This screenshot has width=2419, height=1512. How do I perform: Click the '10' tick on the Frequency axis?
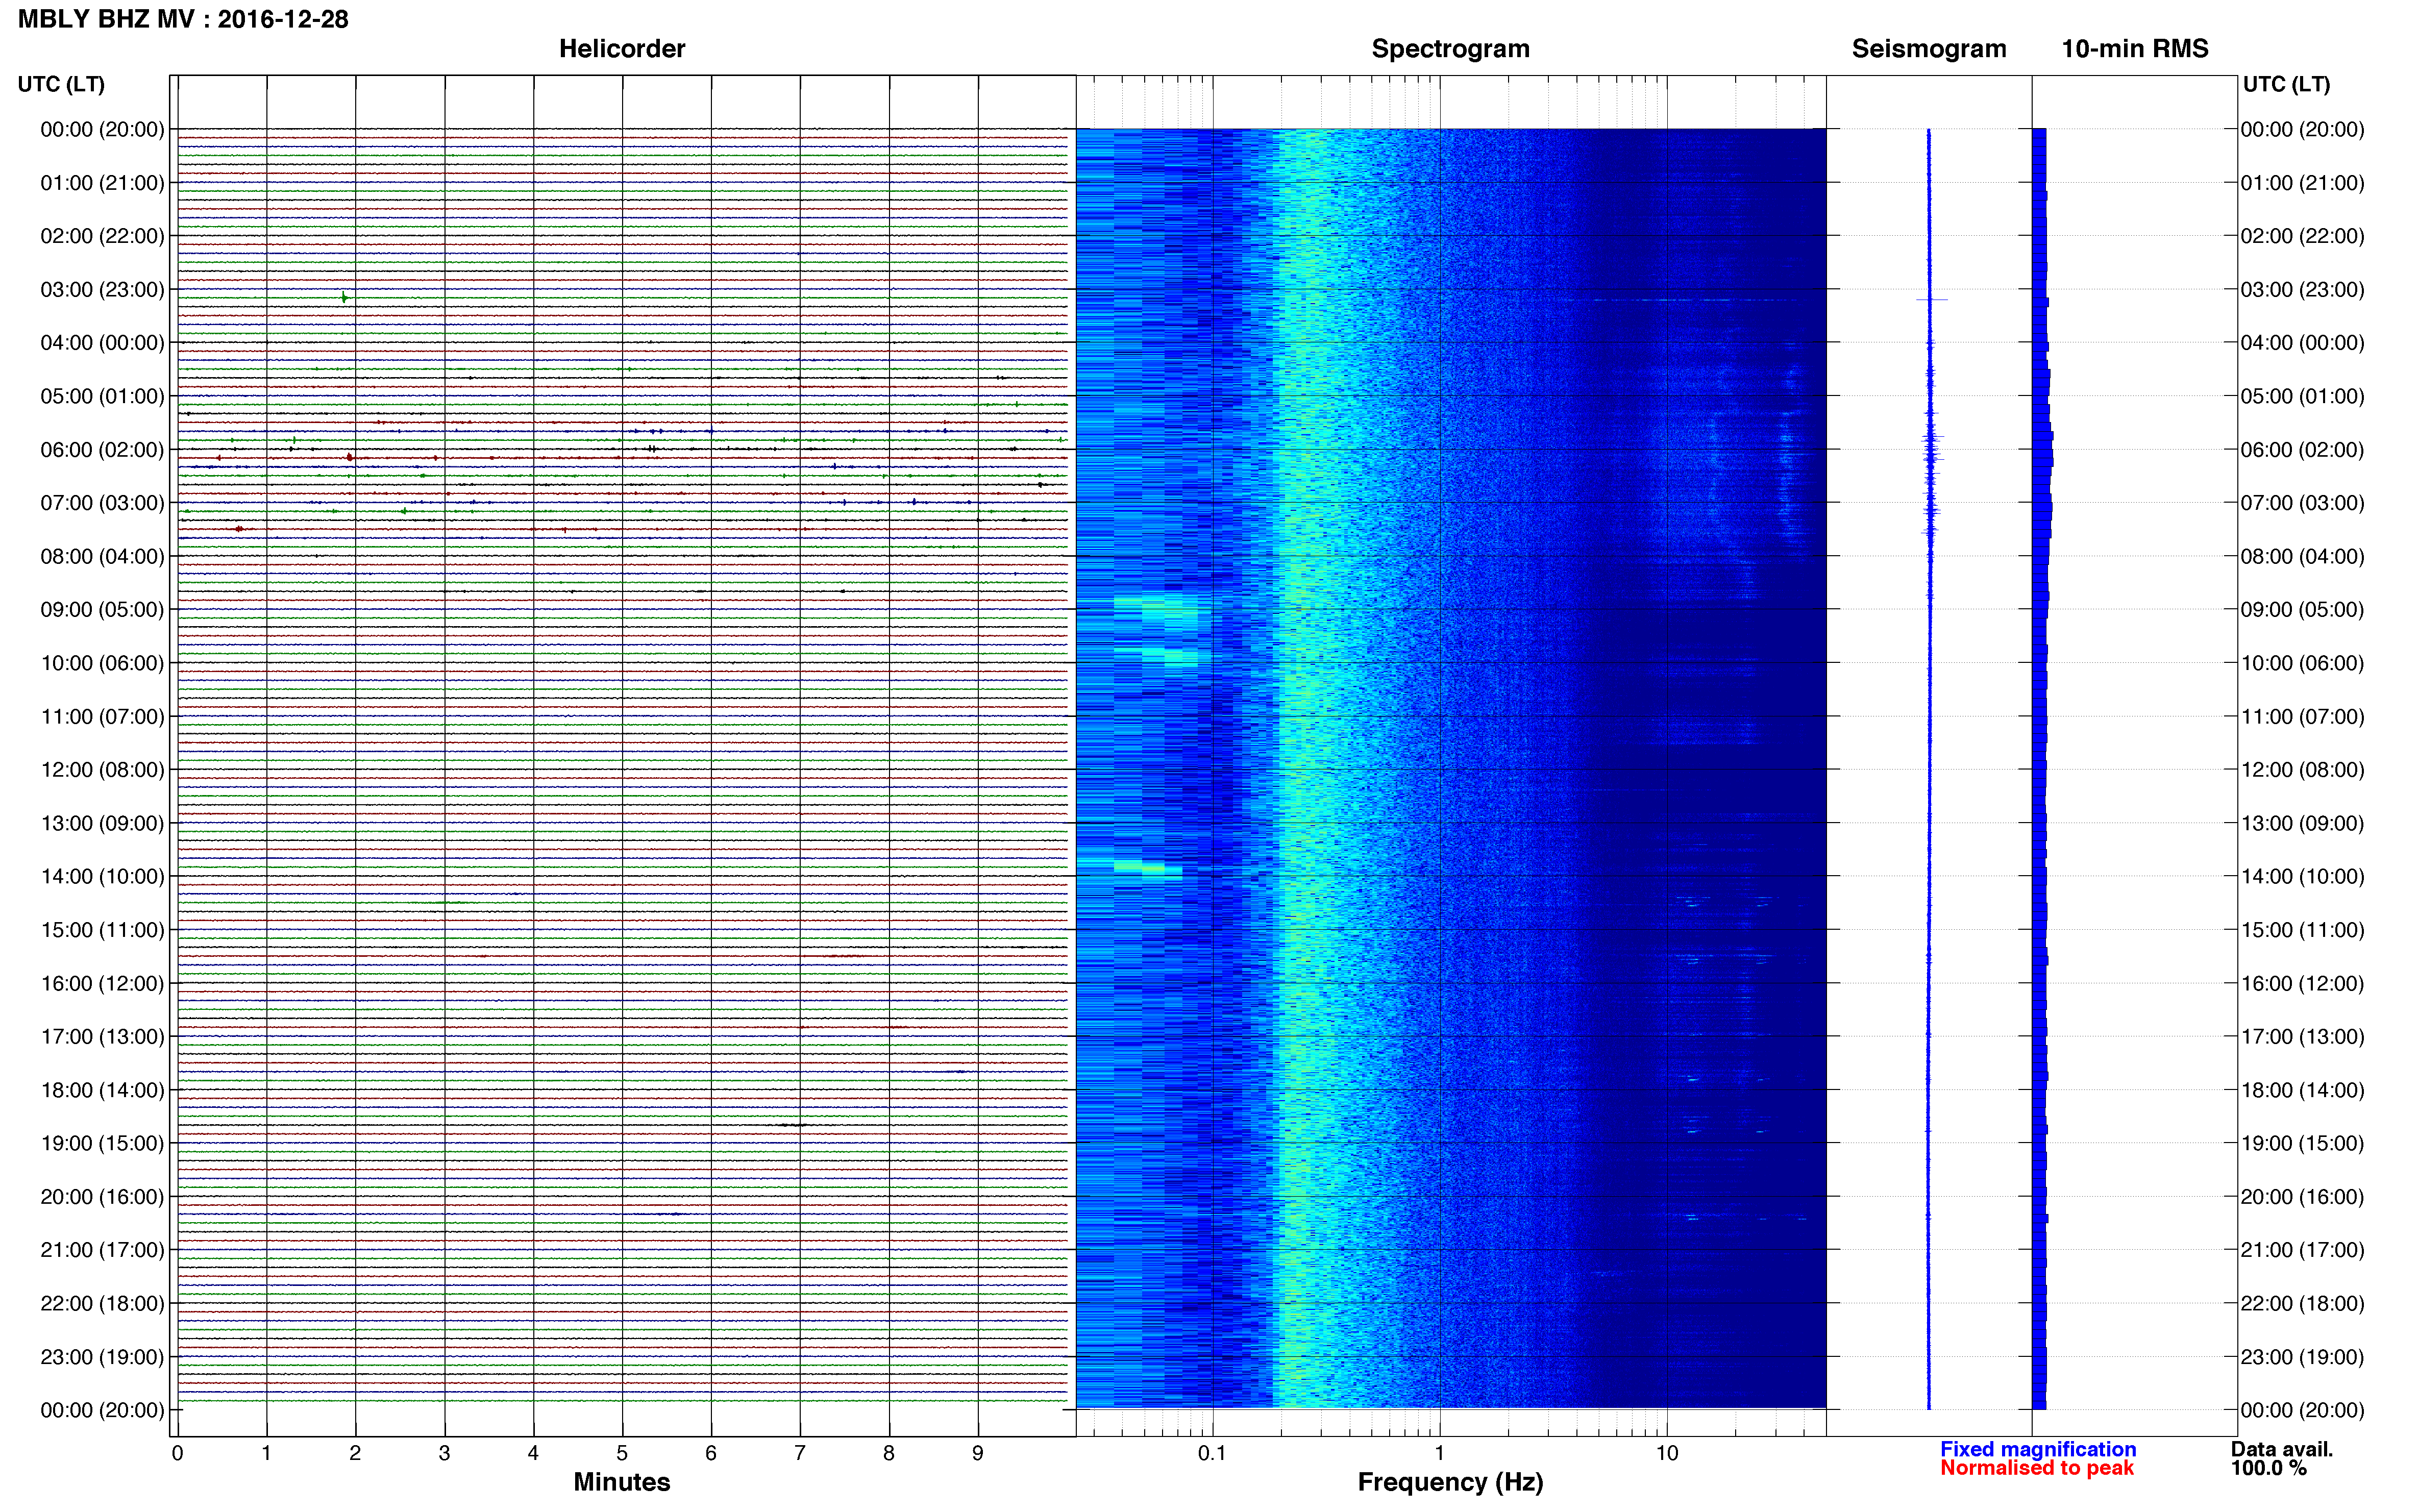point(1666,1453)
